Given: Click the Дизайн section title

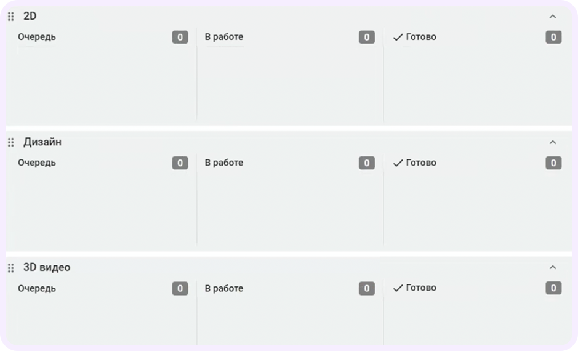Looking at the screenshot, I should click(42, 142).
